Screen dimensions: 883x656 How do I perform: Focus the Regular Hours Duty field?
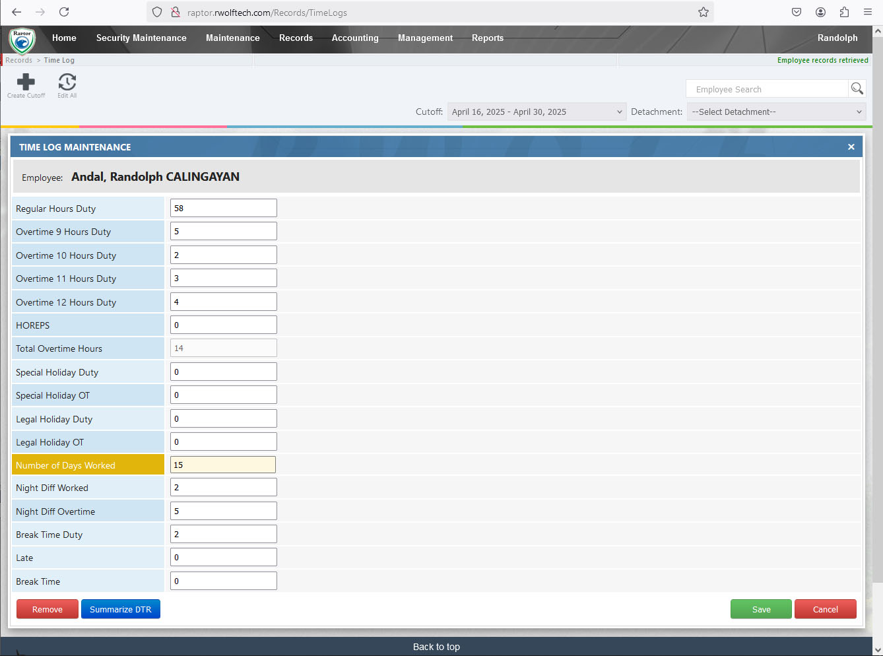pyautogui.click(x=223, y=208)
